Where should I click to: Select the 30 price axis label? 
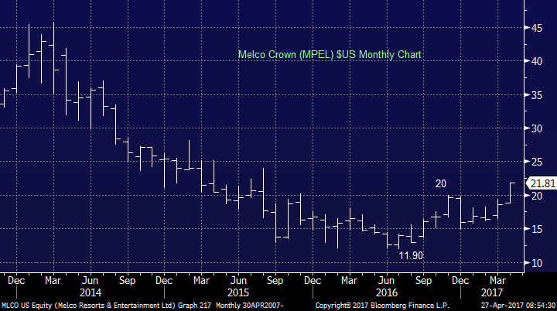(x=537, y=128)
